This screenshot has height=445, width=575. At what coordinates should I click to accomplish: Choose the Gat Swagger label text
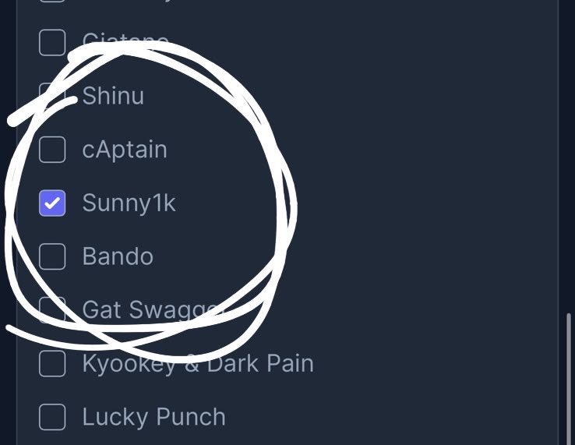[x=153, y=310]
